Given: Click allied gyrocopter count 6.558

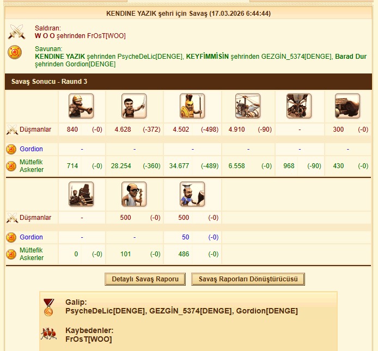Looking at the screenshot, I should tap(237, 166).
